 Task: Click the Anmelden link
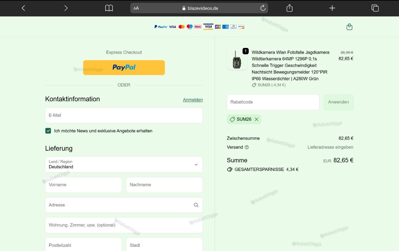tap(193, 100)
